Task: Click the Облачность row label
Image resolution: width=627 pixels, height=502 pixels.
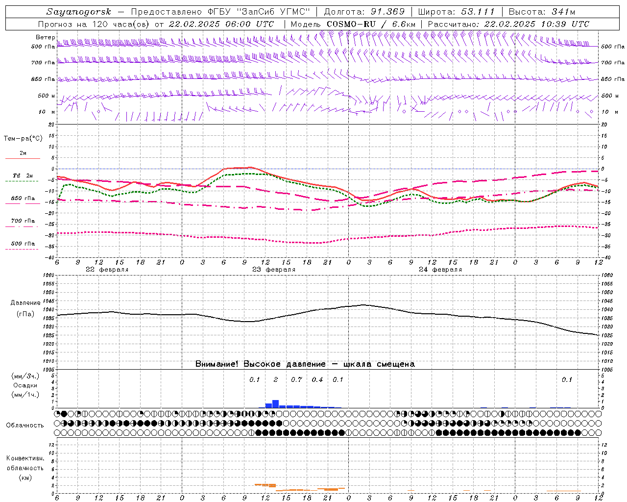Action: [x=25, y=425]
